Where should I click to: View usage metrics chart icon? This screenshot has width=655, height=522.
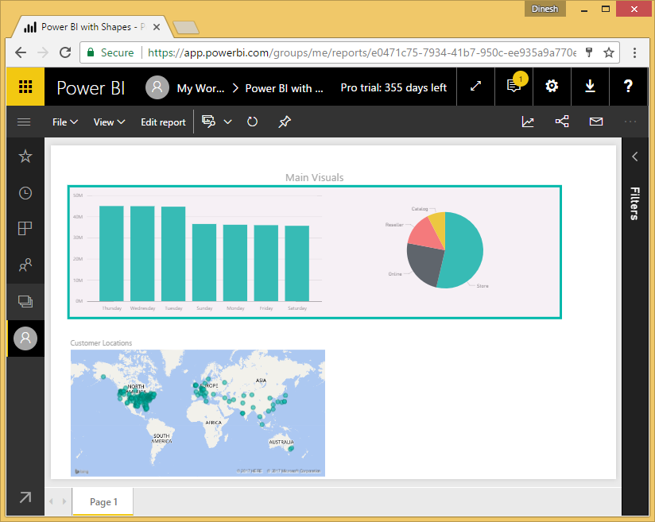pos(528,122)
